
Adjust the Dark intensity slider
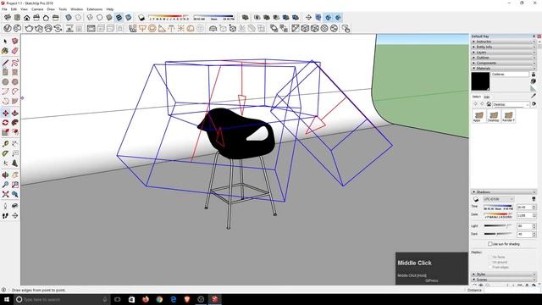(x=498, y=234)
